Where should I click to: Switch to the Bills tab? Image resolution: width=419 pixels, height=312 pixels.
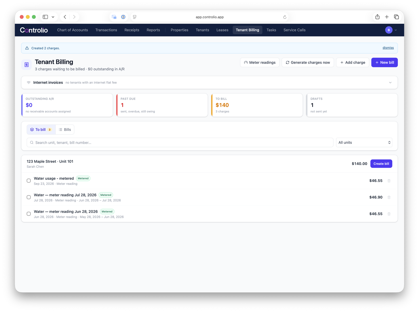point(65,130)
